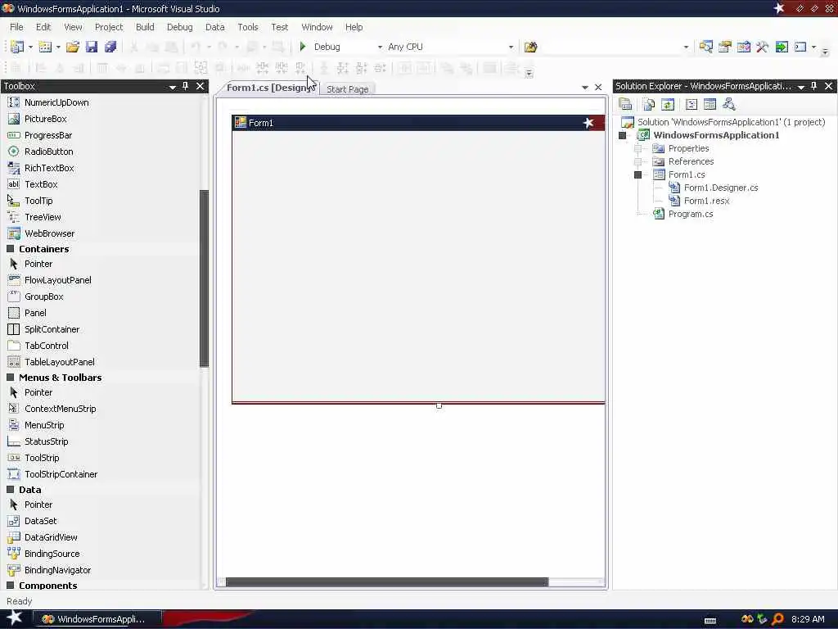Click the Find in Files folder icon
The height and width of the screenshot is (629, 838).
point(530,47)
